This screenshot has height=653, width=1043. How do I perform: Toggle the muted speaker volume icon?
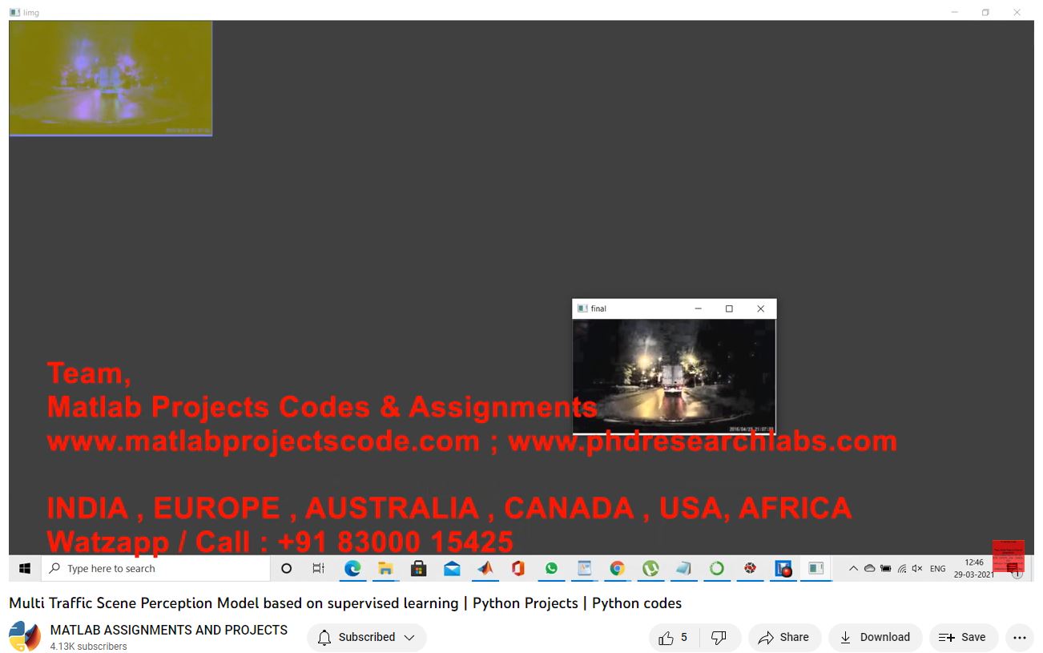pos(917,569)
